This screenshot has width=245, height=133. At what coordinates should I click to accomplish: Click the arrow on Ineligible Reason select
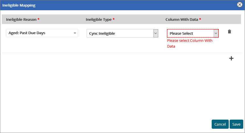75,33
